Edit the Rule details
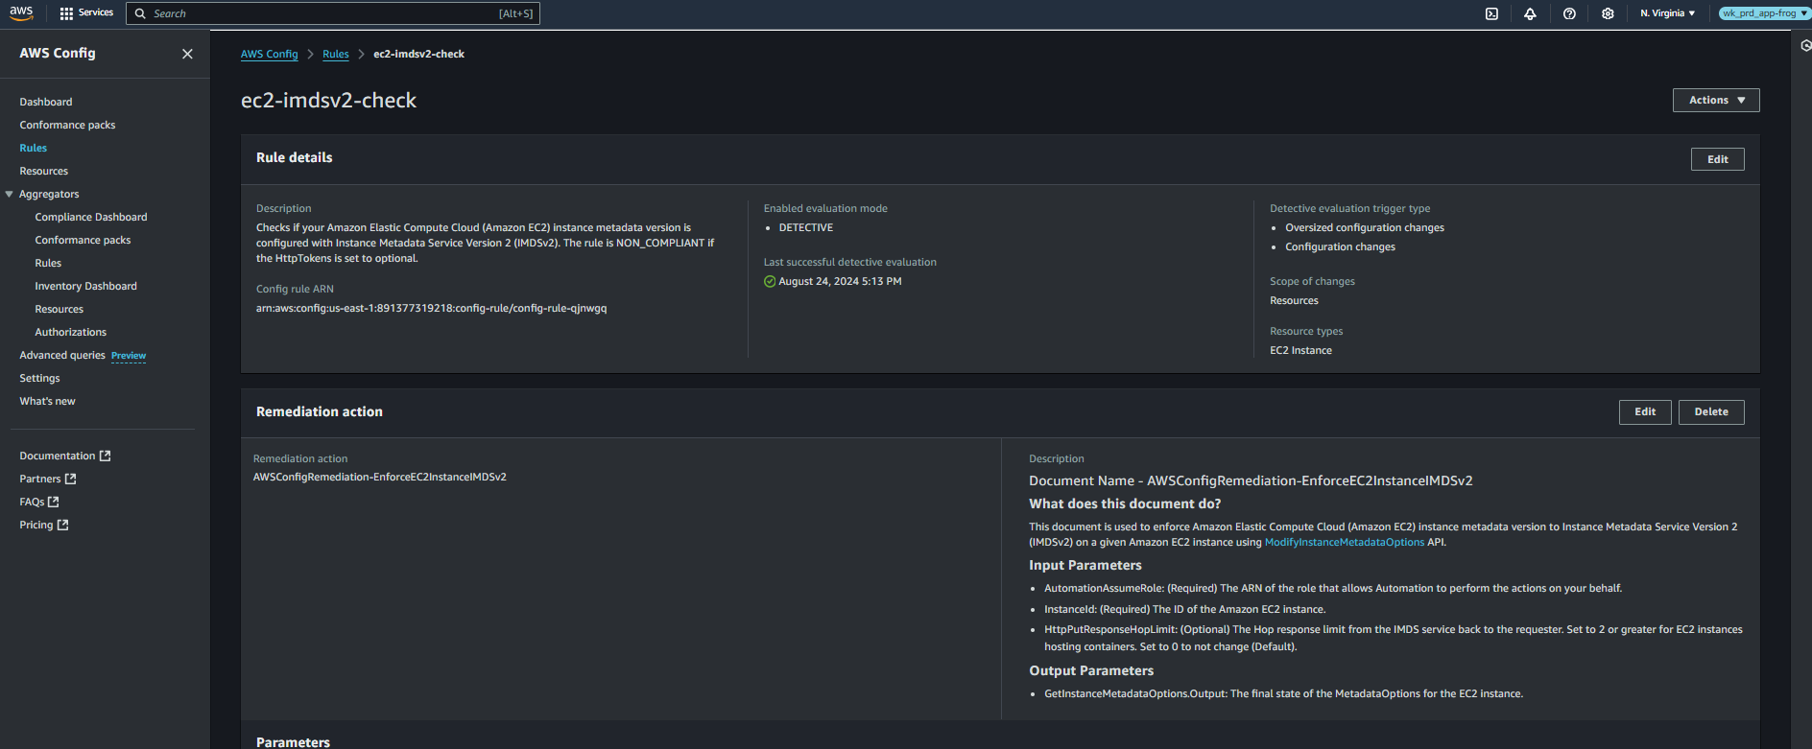1812x749 pixels. point(1717,159)
